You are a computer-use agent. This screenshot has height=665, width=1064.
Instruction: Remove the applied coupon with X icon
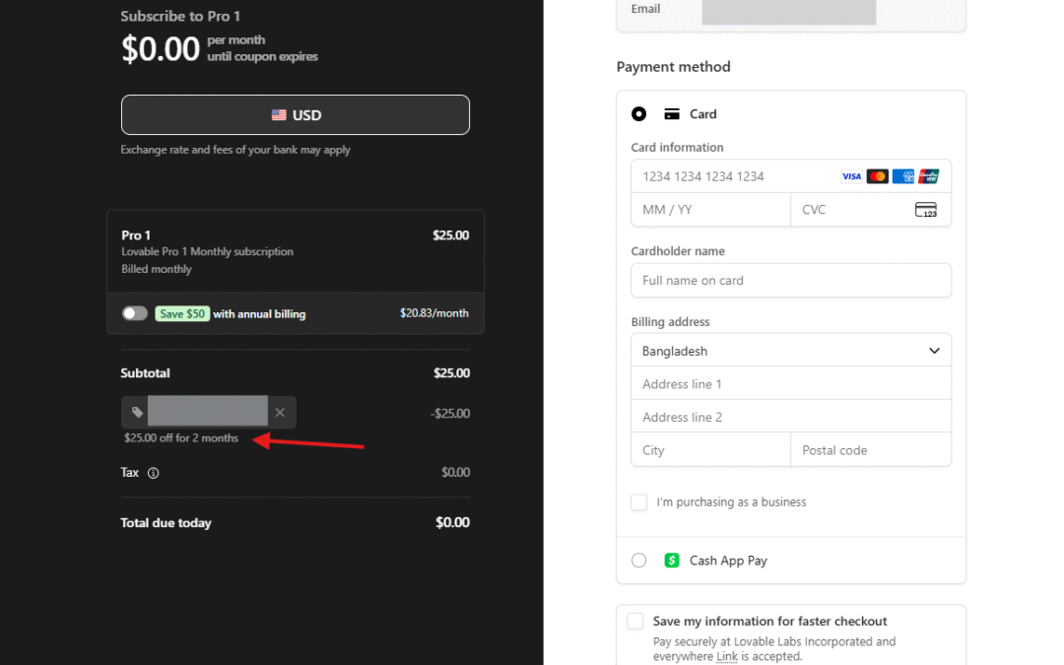click(280, 413)
